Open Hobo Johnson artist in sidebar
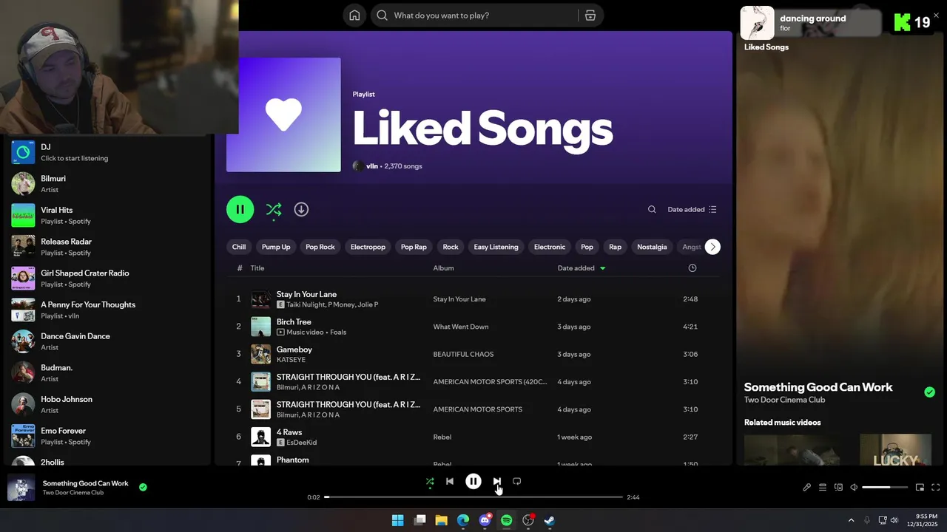 coord(107,404)
